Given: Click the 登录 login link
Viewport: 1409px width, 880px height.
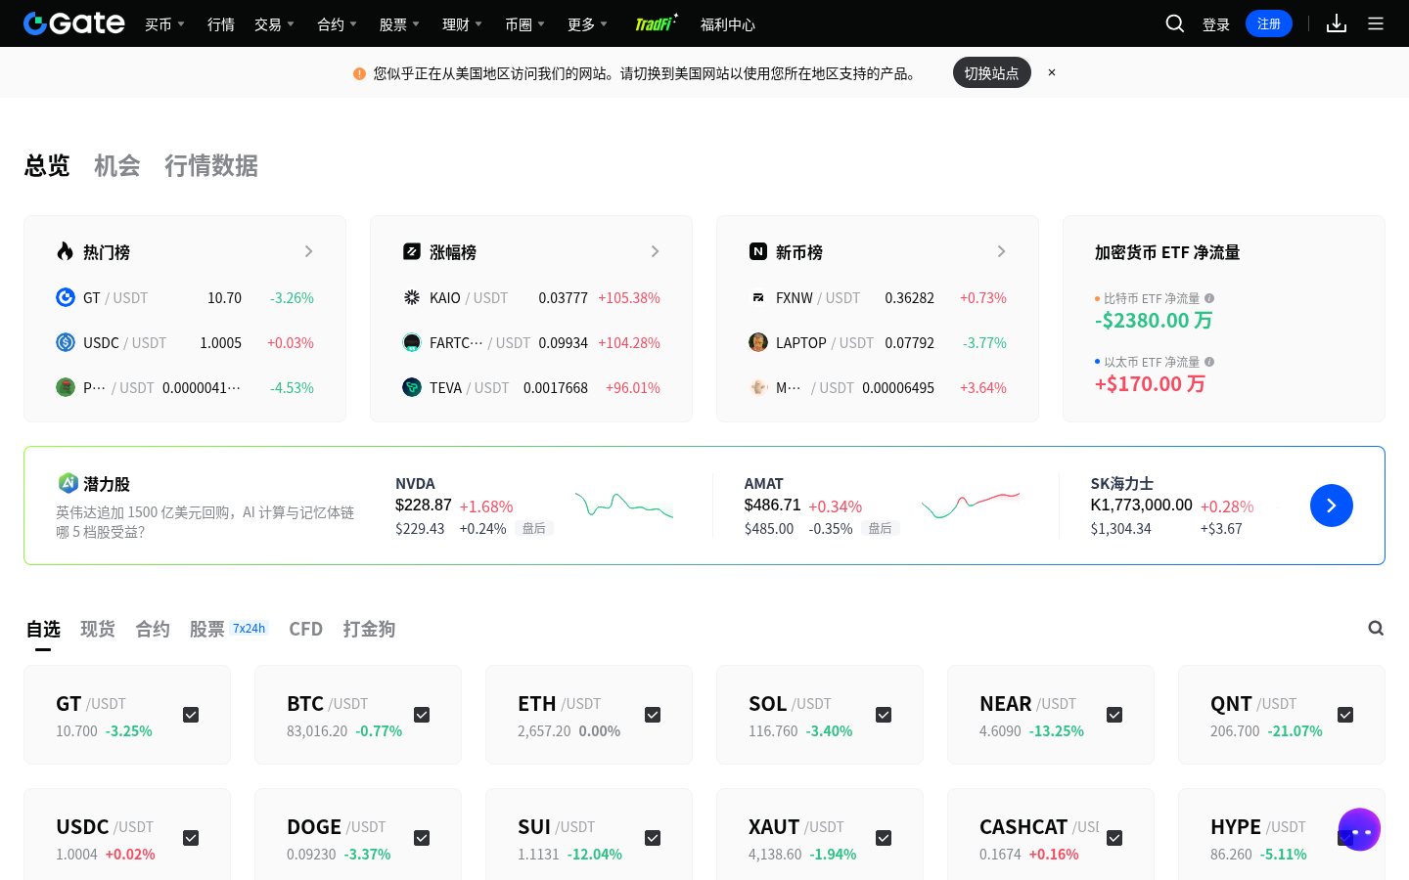Looking at the screenshot, I should click(1216, 24).
